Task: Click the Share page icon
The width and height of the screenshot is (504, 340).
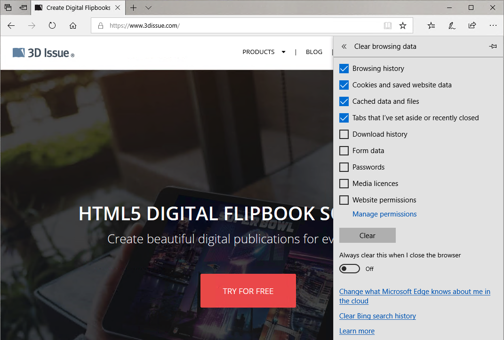Action: click(472, 26)
